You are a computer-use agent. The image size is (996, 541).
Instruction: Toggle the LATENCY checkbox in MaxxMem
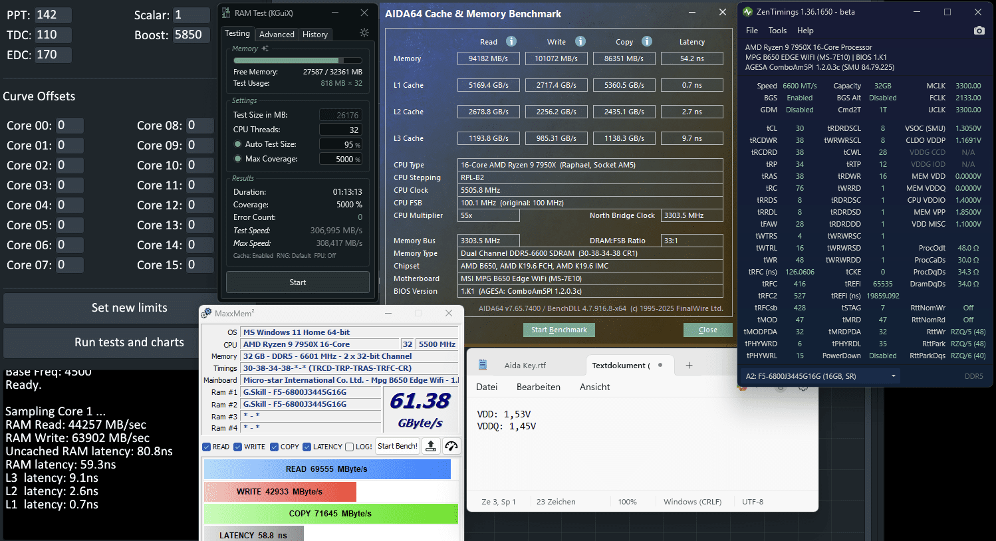tap(307, 447)
